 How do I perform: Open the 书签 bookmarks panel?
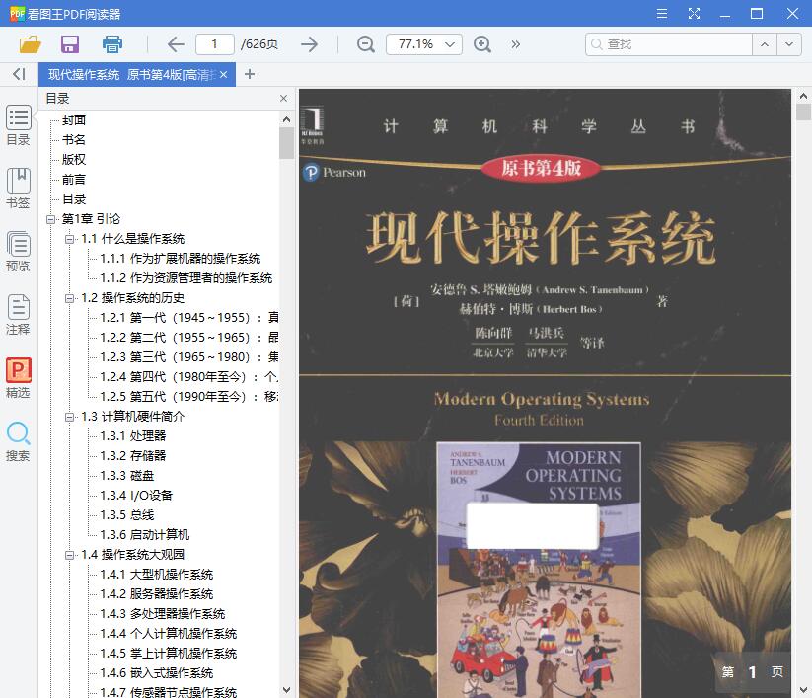coord(18,189)
